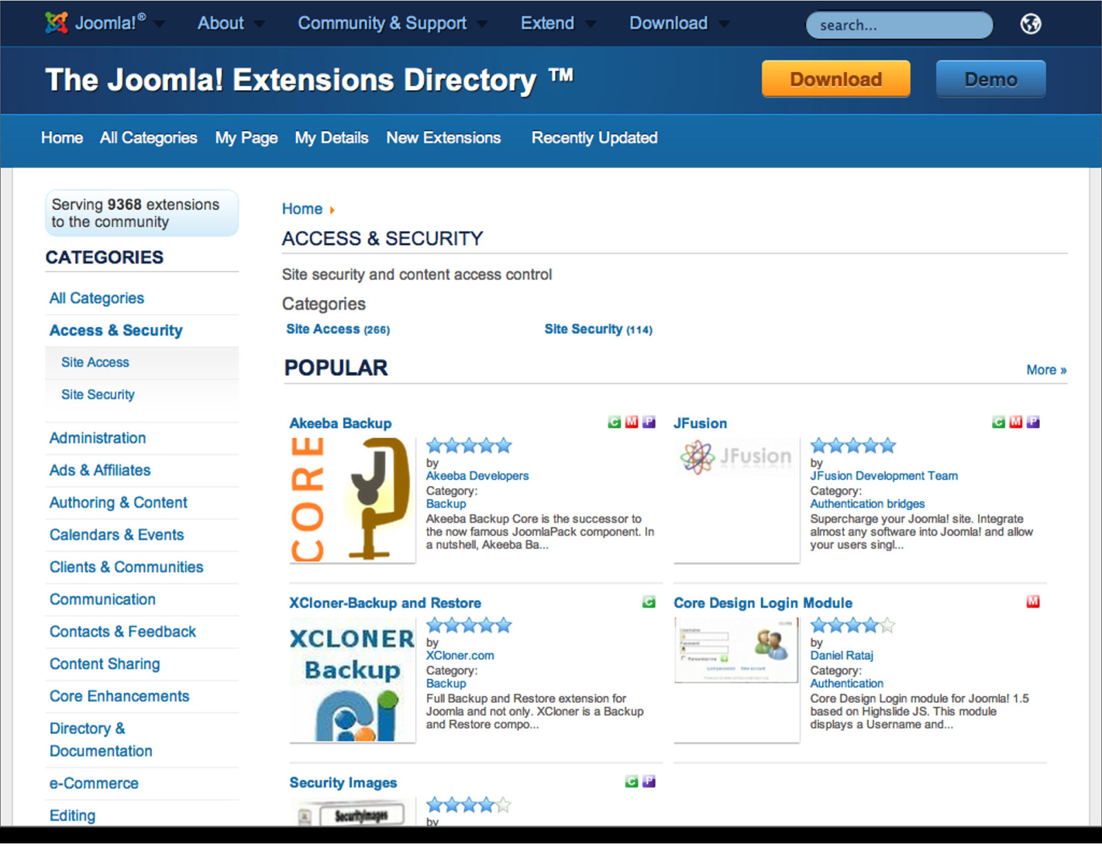This screenshot has height=848, width=1102.
Task: Open Site Security (114) category link
Action: pyautogui.click(x=599, y=329)
